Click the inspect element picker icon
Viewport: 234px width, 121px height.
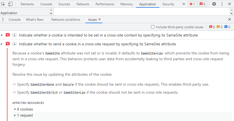pyautogui.click(x=3, y=4)
